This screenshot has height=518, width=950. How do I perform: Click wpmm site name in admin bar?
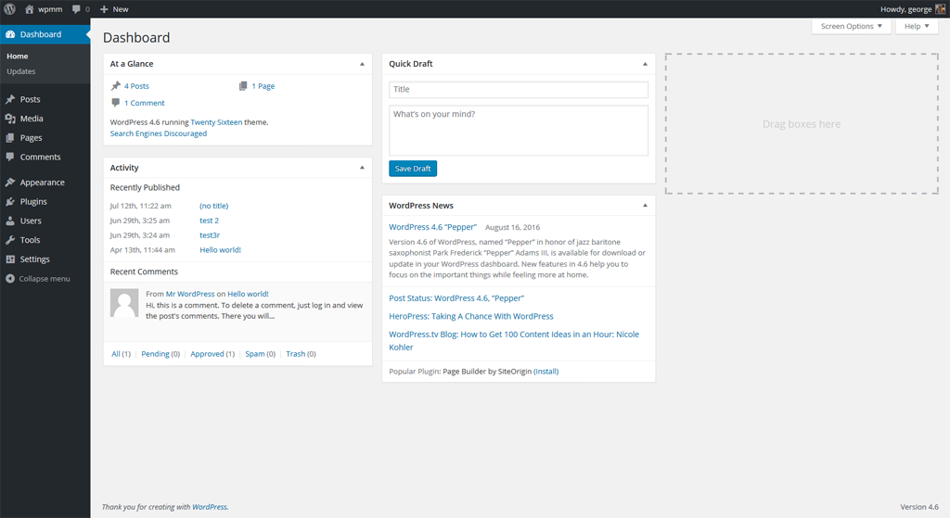click(x=50, y=9)
